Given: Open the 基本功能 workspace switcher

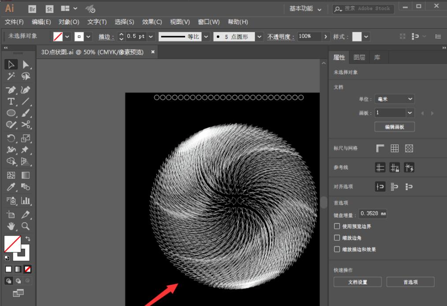Looking at the screenshot, I should 305,9.
